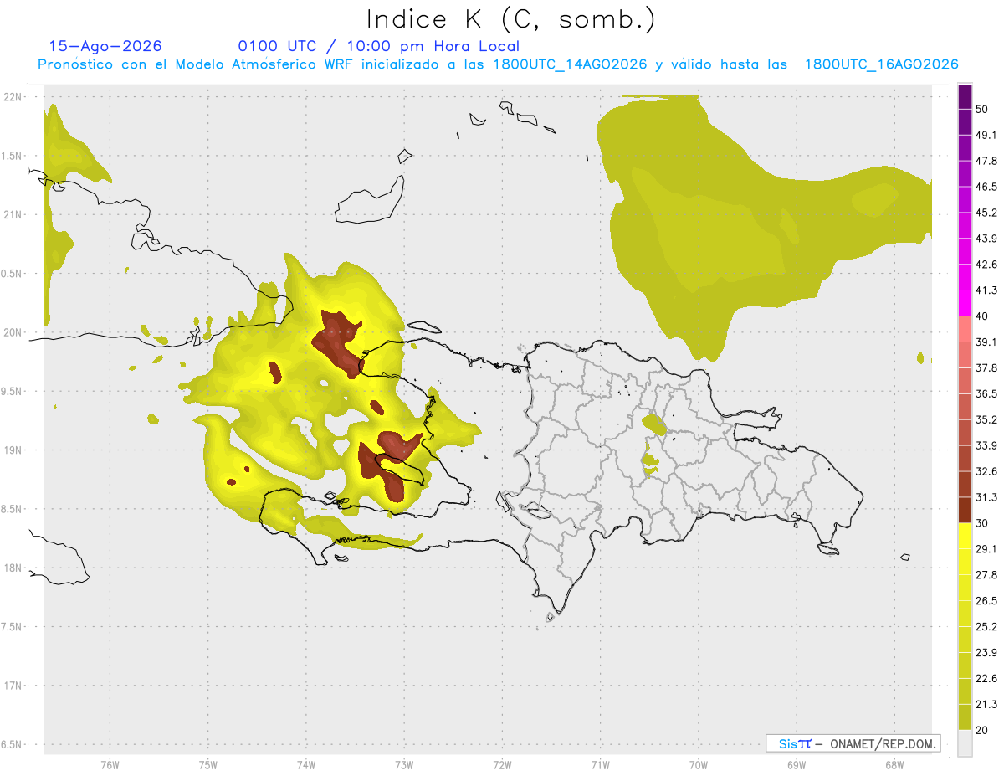Screen dimensions: 1004x776
Task: Click the "21.3" color scale value
Action: click(x=986, y=704)
